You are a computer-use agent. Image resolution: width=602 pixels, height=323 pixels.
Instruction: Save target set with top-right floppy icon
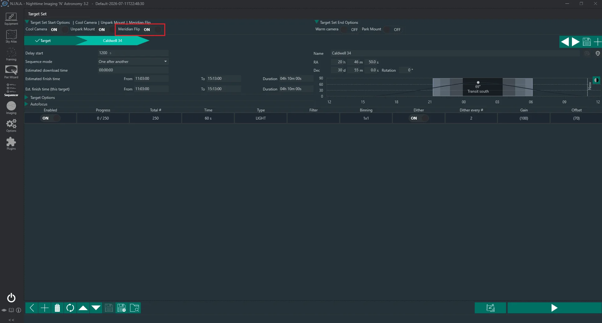coord(587,42)
